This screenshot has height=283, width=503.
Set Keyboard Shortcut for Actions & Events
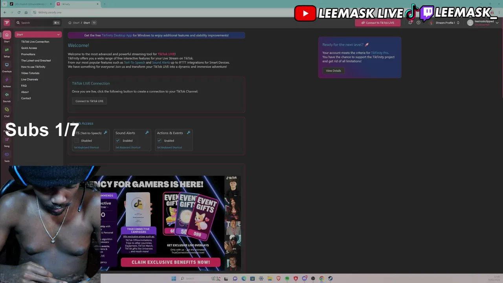[169, 147]
